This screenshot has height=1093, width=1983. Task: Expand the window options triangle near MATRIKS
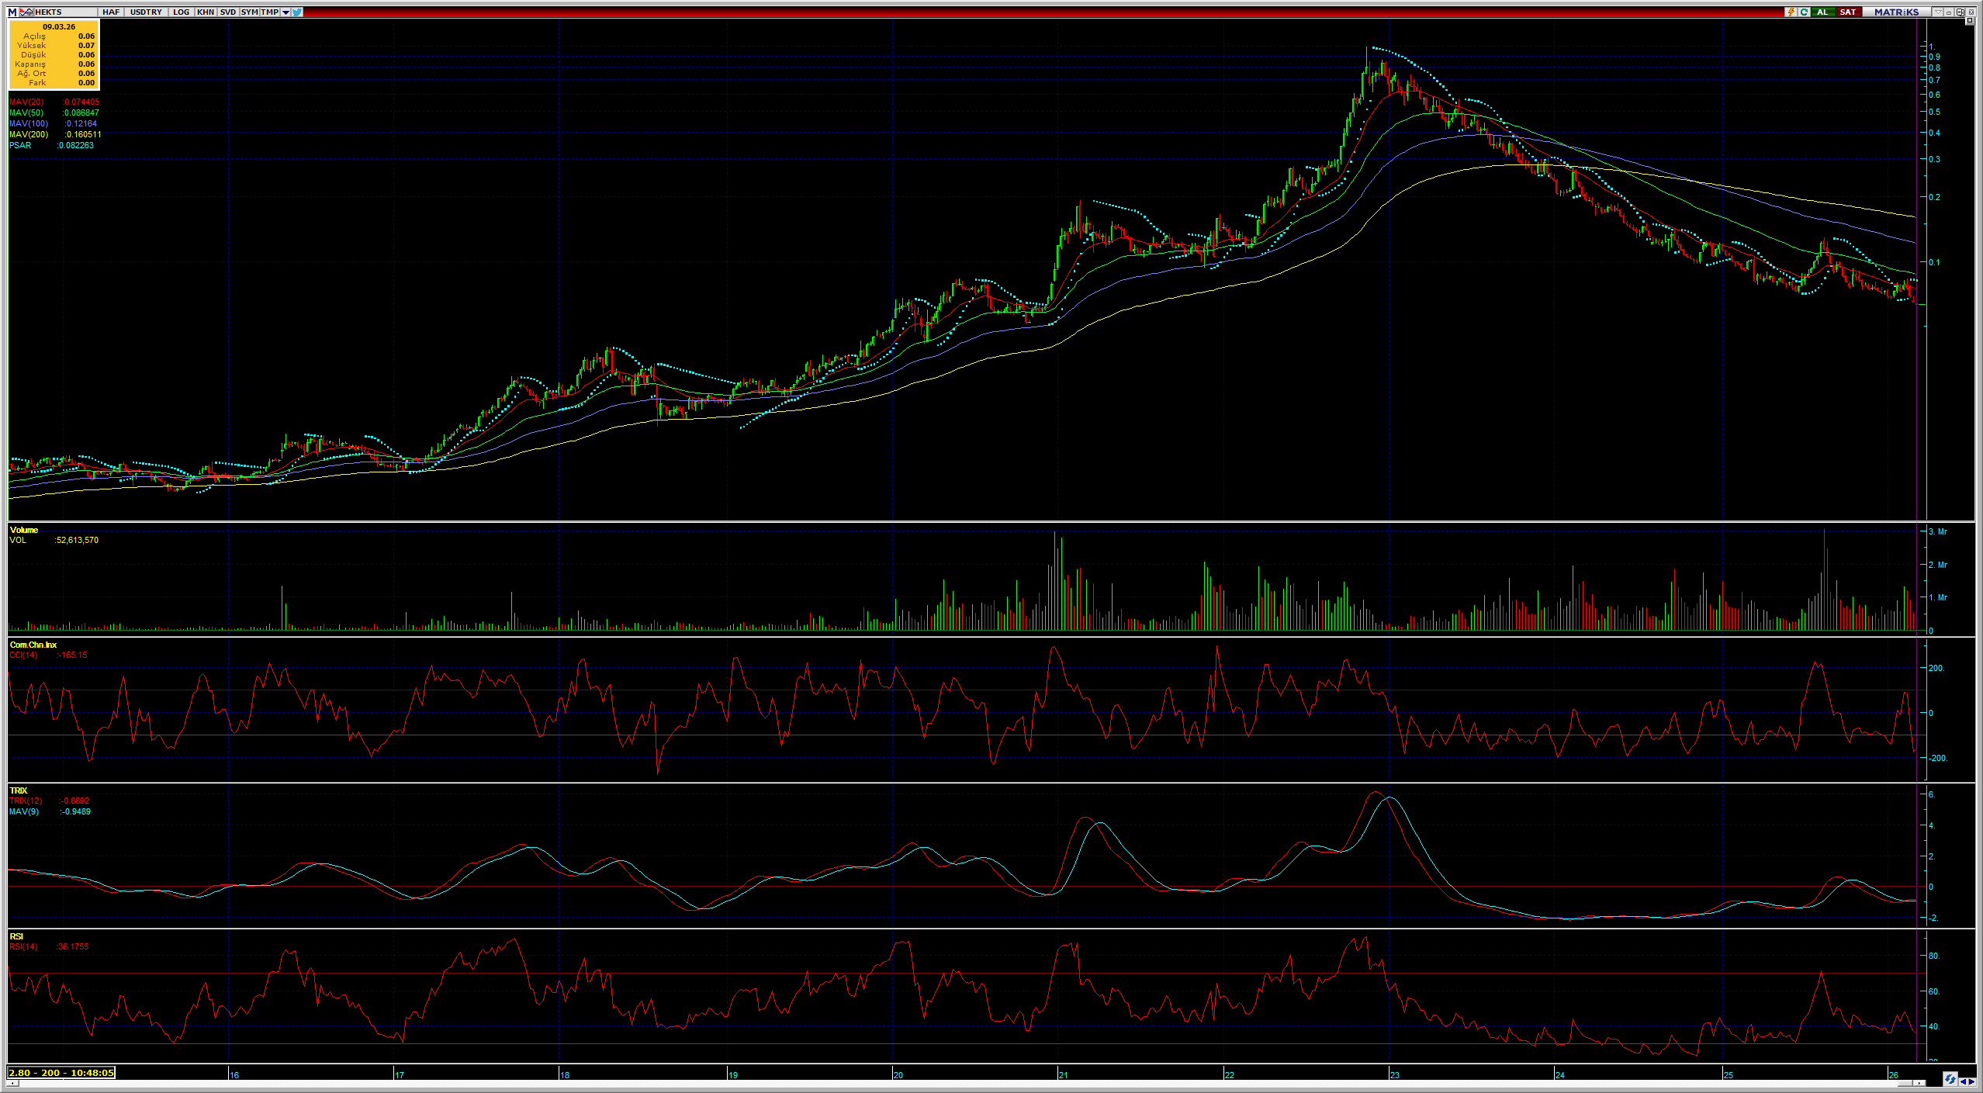[1938, 12]
